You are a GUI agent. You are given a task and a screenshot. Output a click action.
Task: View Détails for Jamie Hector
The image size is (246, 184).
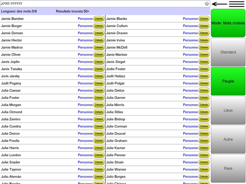pos(99,40)
